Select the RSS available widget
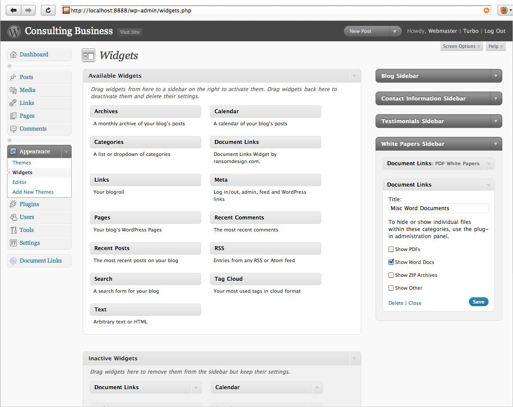This screenshot has height=407, width=513. click(x=265, y=248)
